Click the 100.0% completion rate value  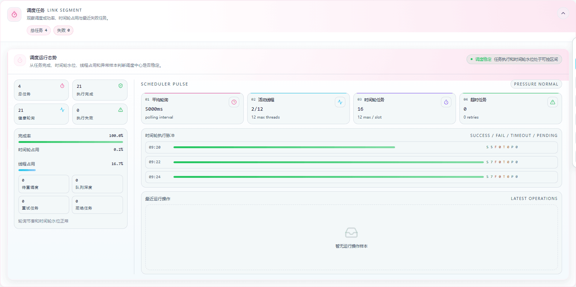click(116, 136)
